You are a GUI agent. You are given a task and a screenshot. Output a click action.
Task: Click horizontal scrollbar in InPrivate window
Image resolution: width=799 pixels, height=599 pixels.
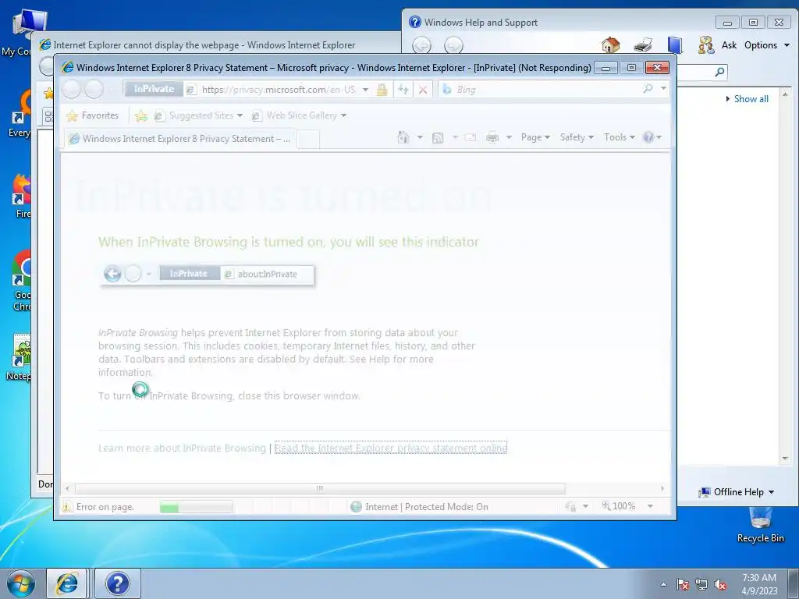[x=320, y=488]
